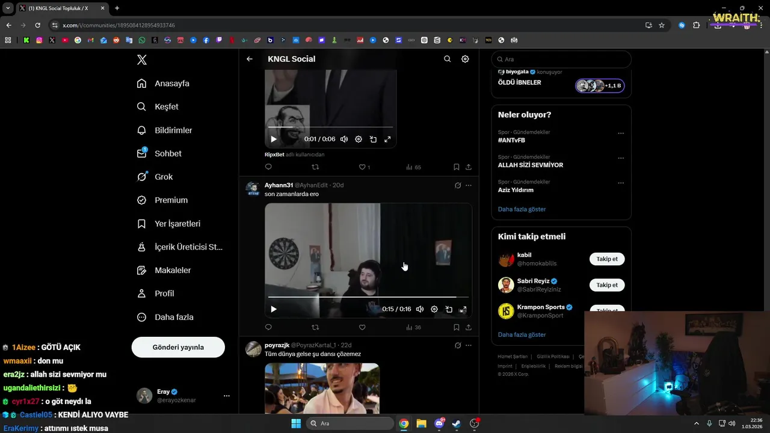Image resolution: width=770 pixels, height=433 pixels.
Task: Play the Ayhann31 post video
Action: (x=274, y=309)
